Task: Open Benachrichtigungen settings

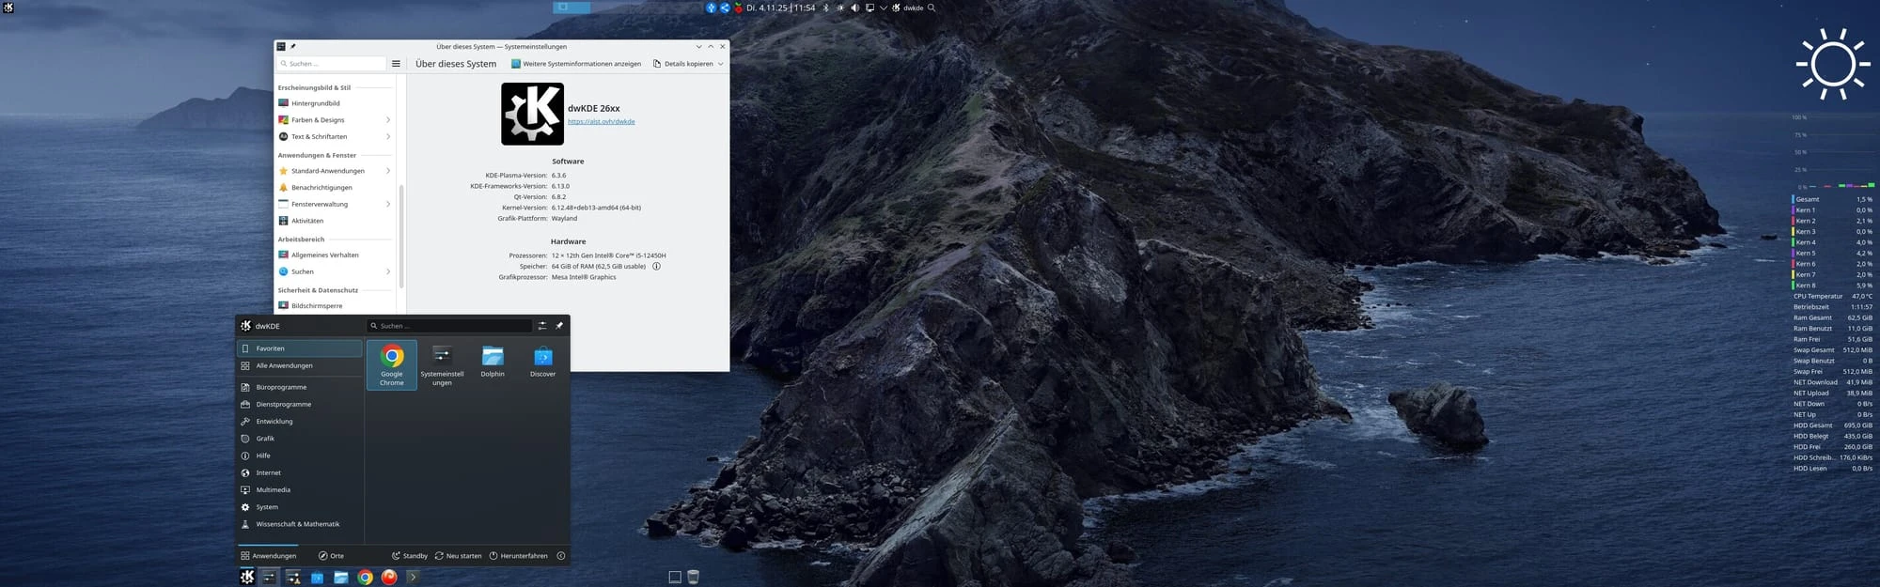Action: (x=335, y=188)
